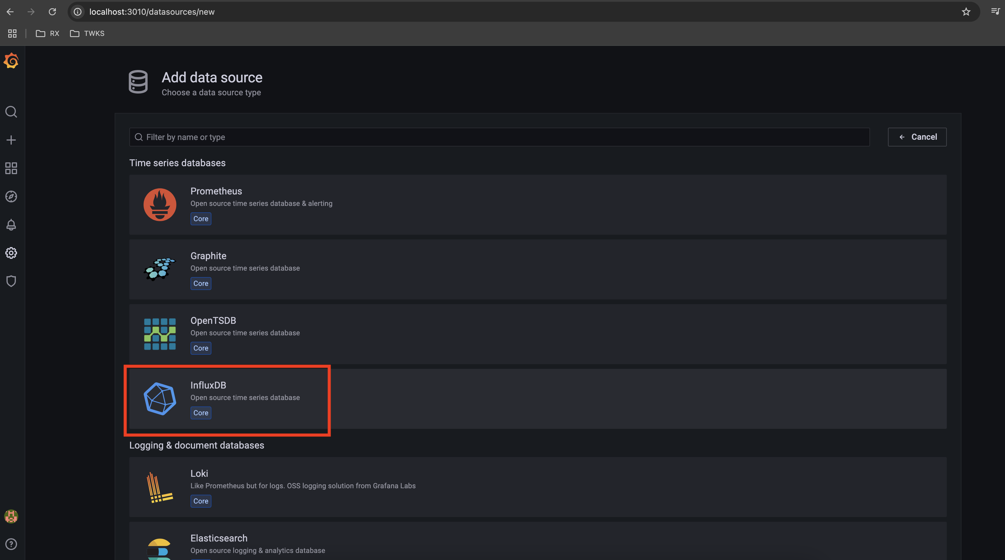Click the InfluxDB Core badge label
The width and height of the screenshot is (1005, 560).
pos(200,412)
